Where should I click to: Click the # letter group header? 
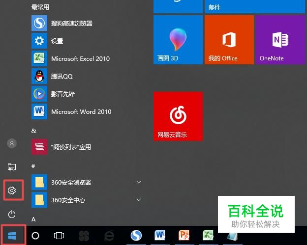coord(33,166)
